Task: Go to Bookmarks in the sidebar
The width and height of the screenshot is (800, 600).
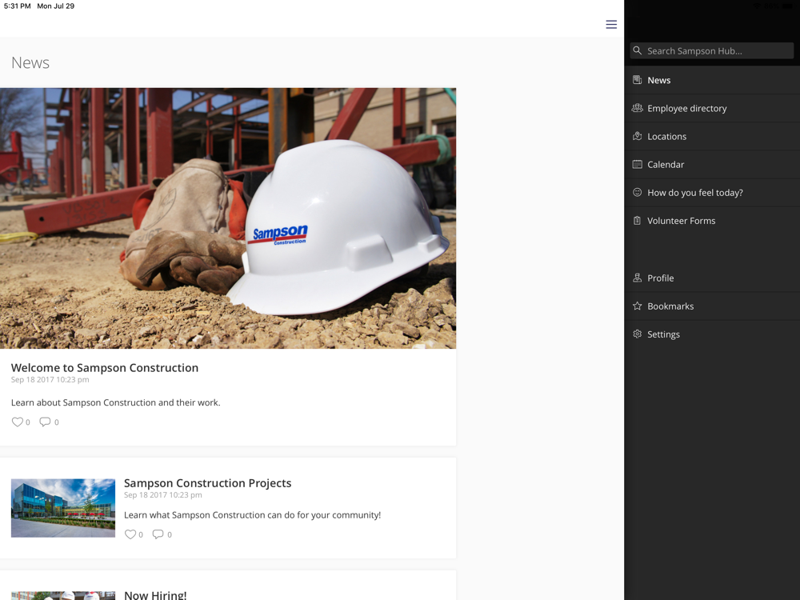Action: coord(712,306)
